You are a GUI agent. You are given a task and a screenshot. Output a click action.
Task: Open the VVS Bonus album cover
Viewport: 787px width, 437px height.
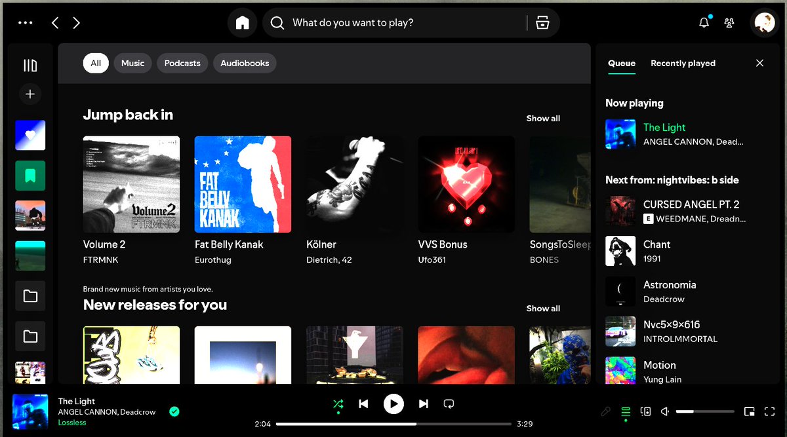coord(466,184)
